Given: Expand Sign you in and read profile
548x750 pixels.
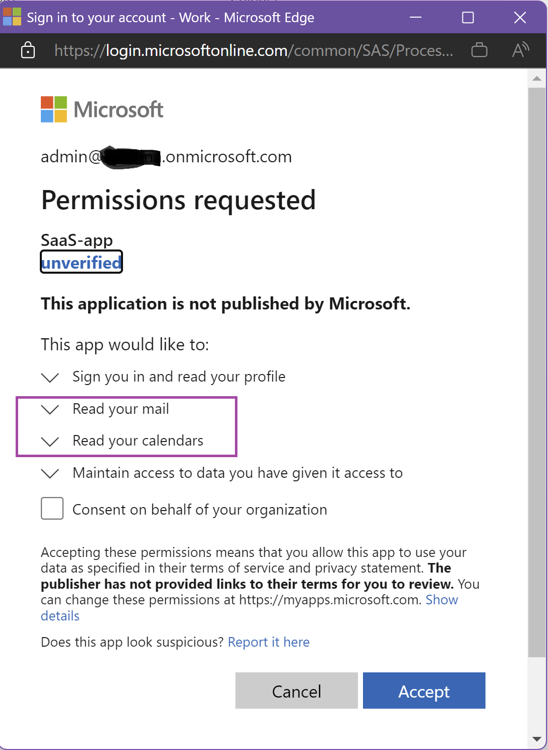Looking at the screenshot, I should [x=50, y=377].
